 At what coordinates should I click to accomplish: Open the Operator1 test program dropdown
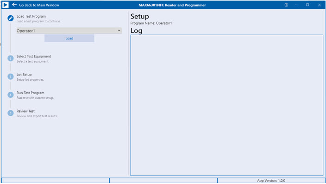pyautogui.click(x=69, y=31)
